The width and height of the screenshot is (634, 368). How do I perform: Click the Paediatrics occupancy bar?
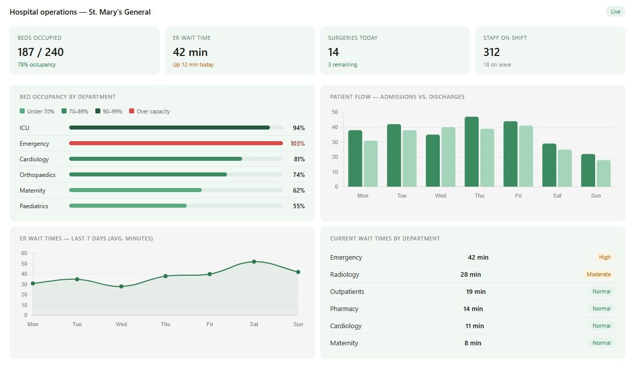(176, 206)
